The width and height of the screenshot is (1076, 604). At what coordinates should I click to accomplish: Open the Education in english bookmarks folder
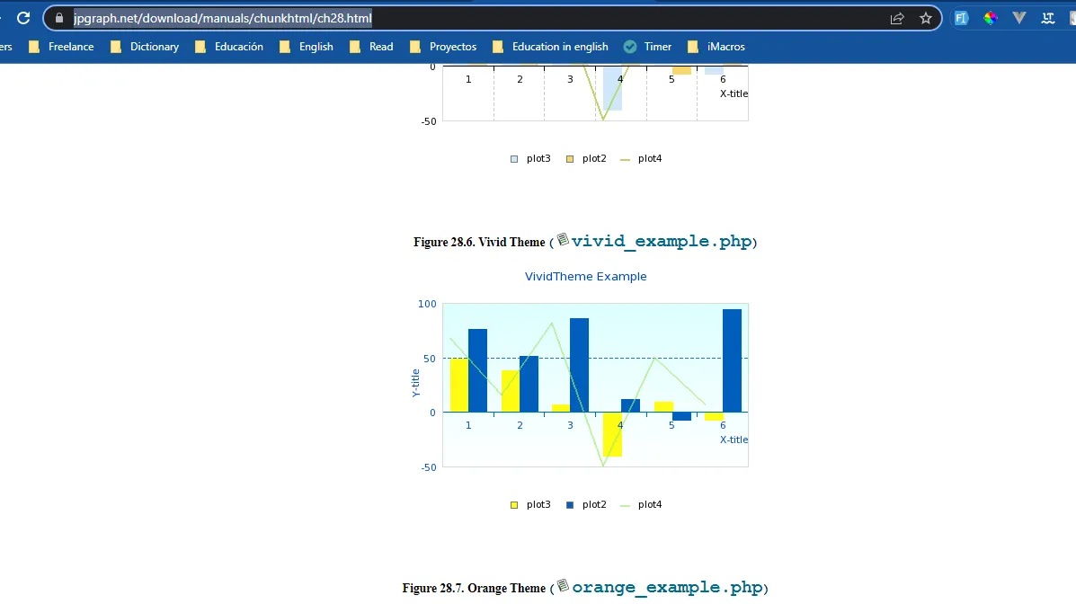pyautogui.click(x=550, y=47)
